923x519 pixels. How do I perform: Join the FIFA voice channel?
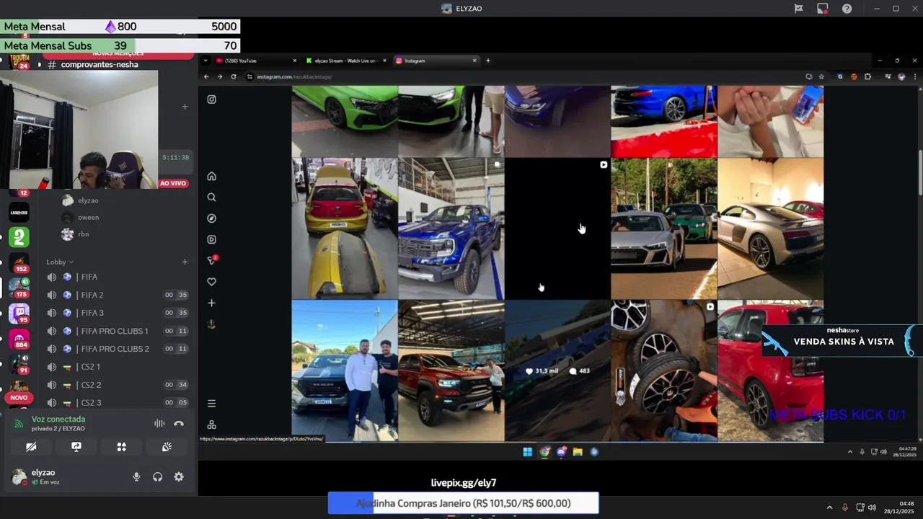pyautogui.click(x=118, y=277)
